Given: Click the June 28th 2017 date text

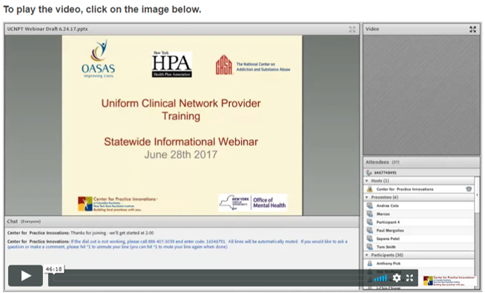Looking at the screenshot, I should pyautogui.click(x=181, y=155).
